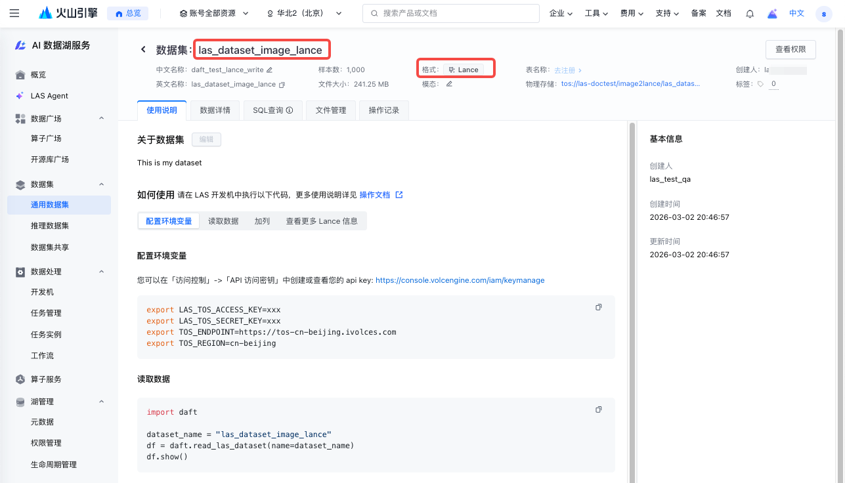845x483 pixels.
Task: Open the 账号全部资源 dropdown
Action: tap(214, 13)
